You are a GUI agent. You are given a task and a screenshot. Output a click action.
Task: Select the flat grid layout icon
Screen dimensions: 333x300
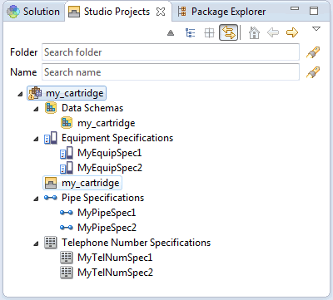coord(209,33)
